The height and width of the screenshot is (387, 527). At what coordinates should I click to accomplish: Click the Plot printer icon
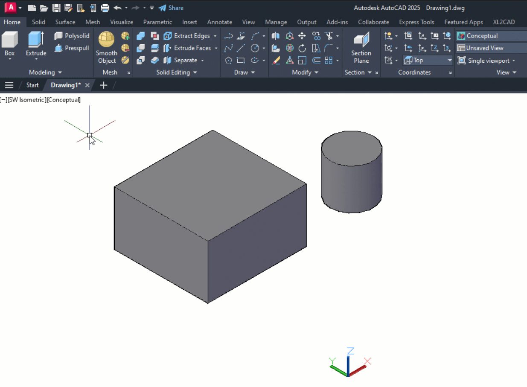(x=105, y=8)
